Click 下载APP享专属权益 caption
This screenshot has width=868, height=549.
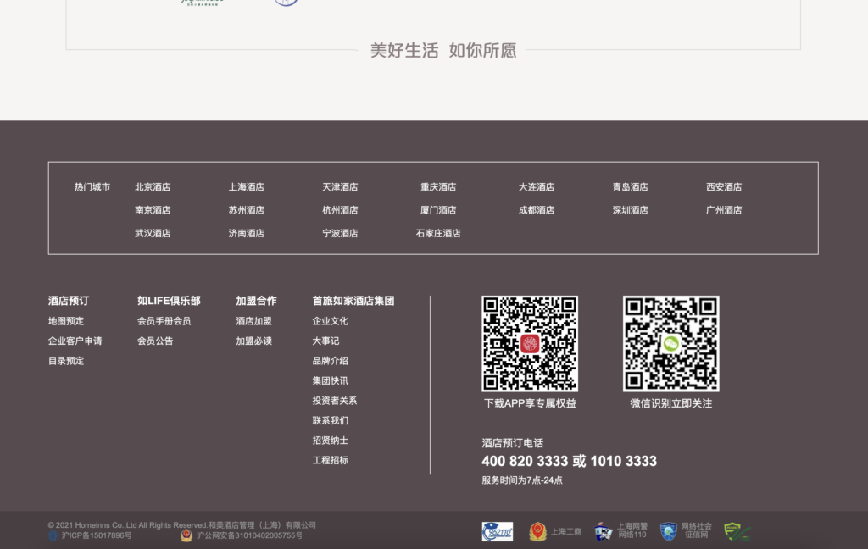coord(530,403)
